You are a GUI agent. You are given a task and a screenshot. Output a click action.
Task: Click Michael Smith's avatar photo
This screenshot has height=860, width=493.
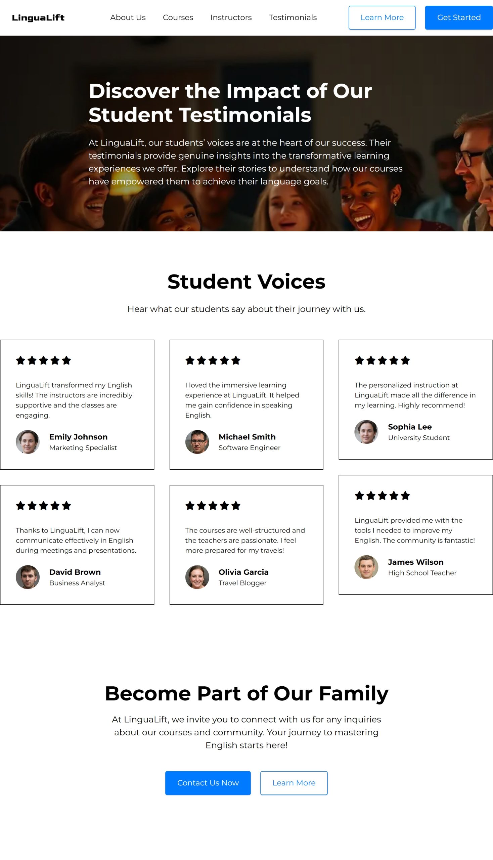pos(197,442)
